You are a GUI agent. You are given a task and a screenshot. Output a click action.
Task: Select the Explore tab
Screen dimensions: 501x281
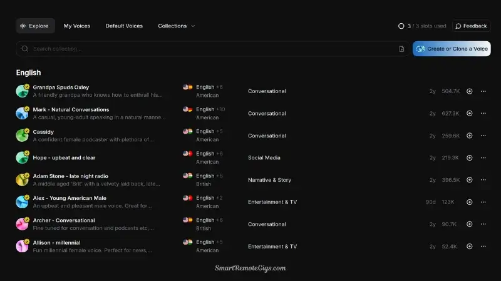(x=35, y=26)
